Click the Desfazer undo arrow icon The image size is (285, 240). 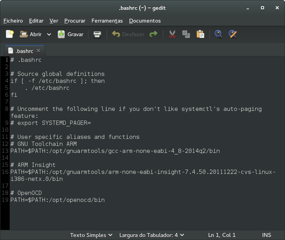[x=116, y=34]
